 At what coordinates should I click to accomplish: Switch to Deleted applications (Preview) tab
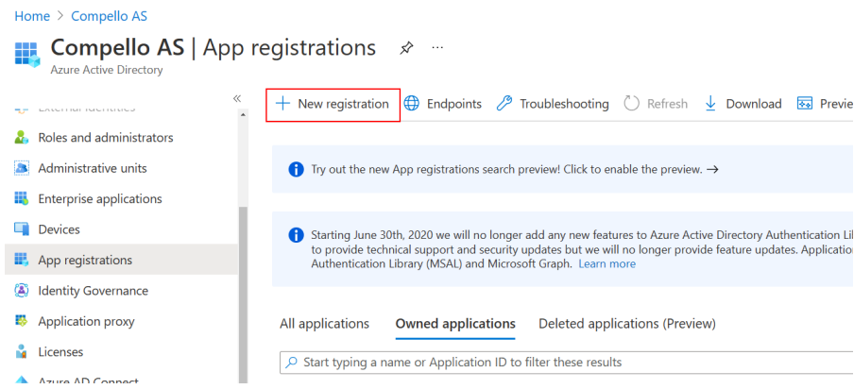pyautogui.click(x=627, y=324)
